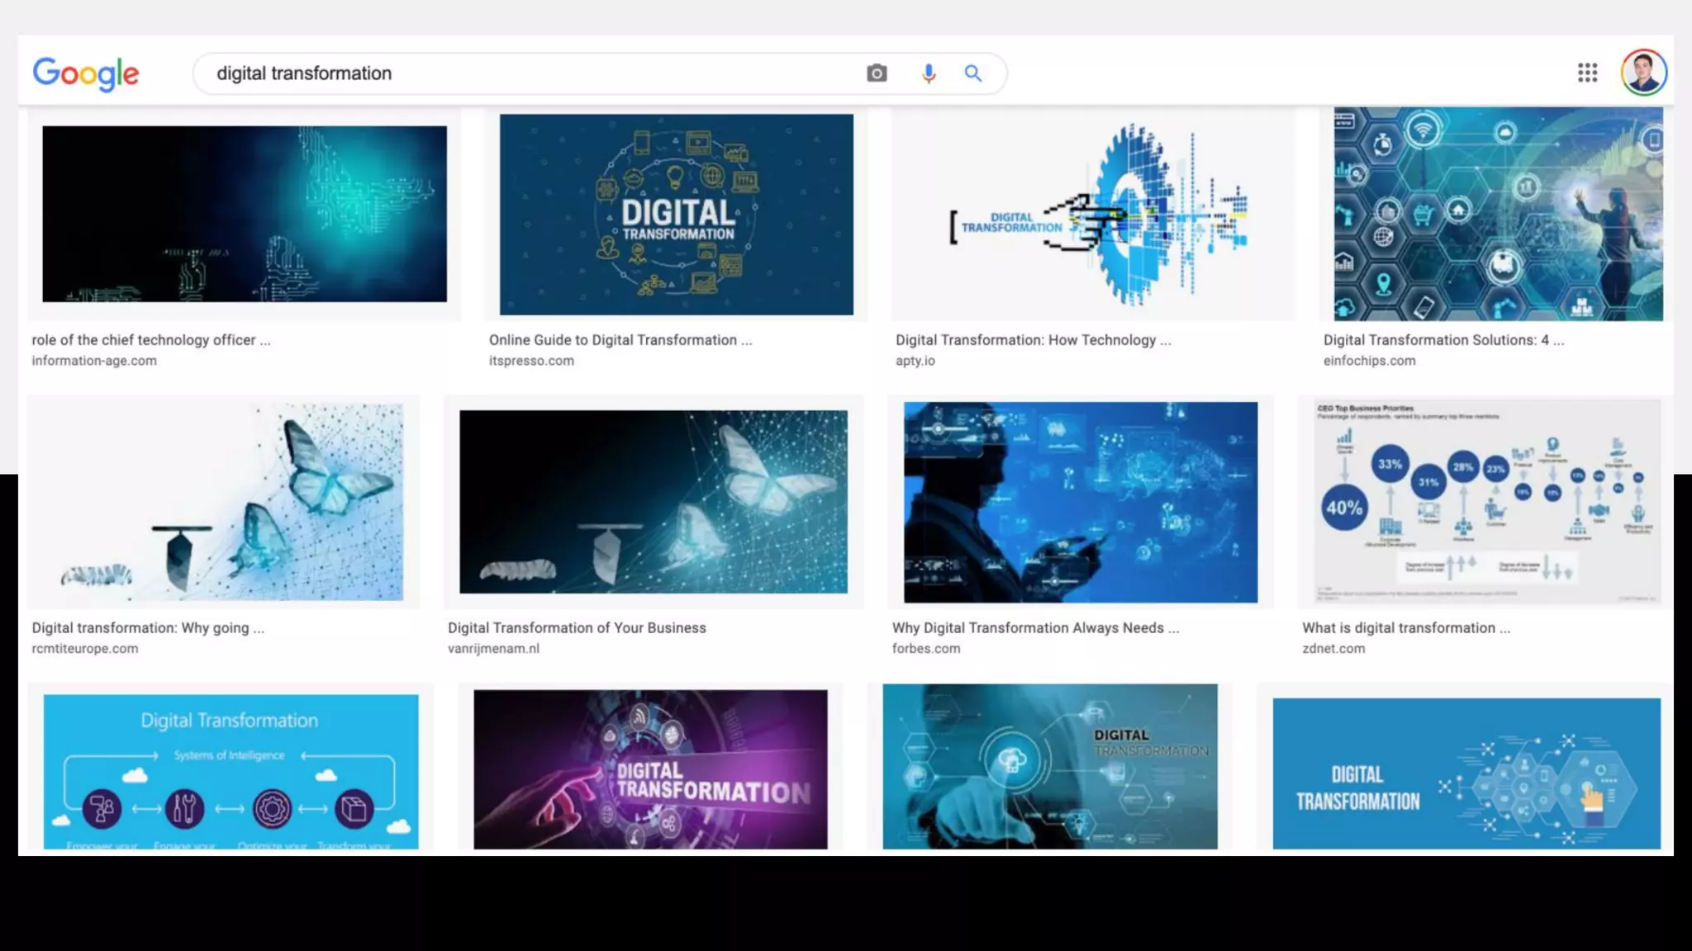
Task: Open the circuit board image from information-age.com
Action: point(245,214)
